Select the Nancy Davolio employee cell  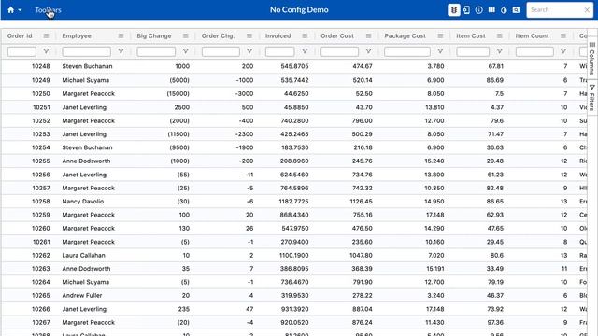pyautogui.click(x=83, y=202)
